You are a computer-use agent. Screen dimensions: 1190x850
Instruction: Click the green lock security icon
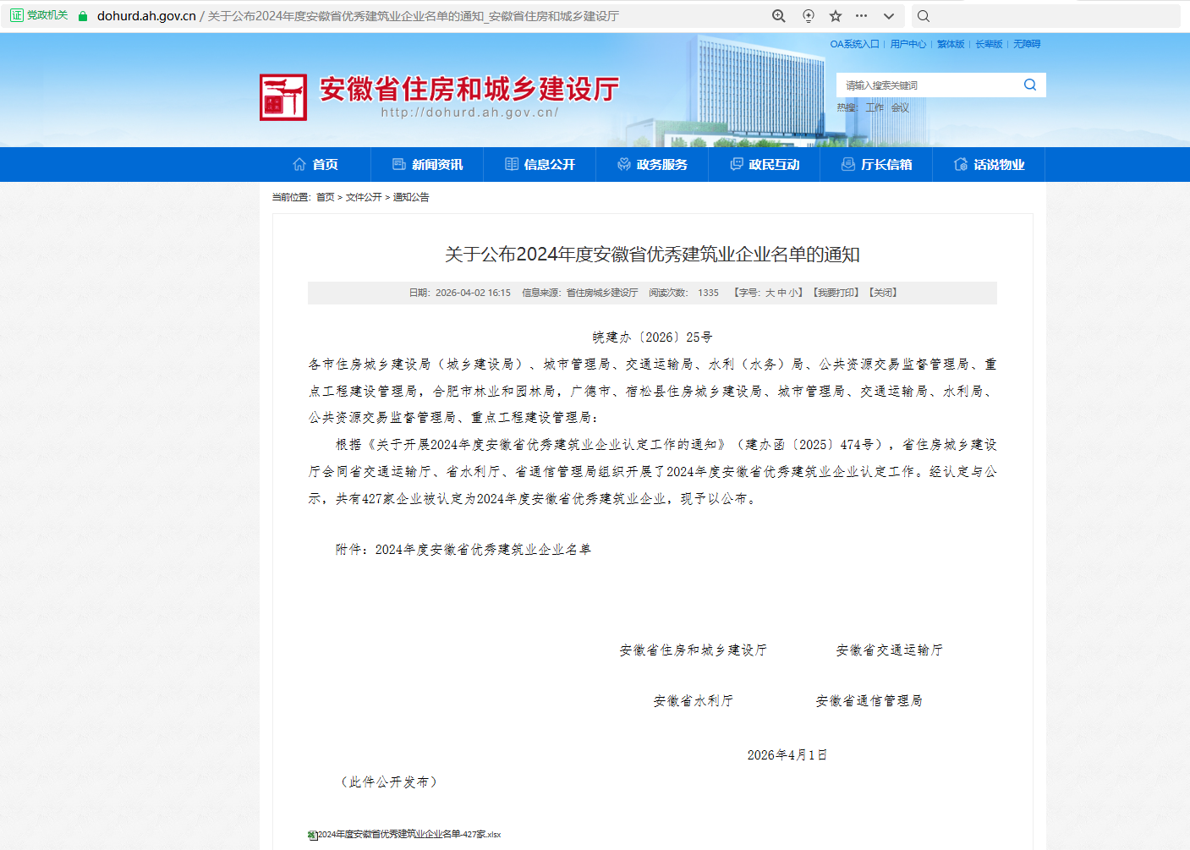[83, 16]
